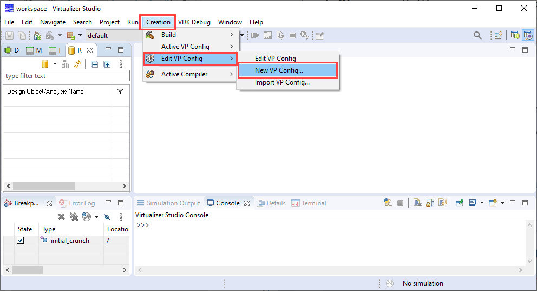Select the initial_crunch breakpoint row

click(67, 240)
